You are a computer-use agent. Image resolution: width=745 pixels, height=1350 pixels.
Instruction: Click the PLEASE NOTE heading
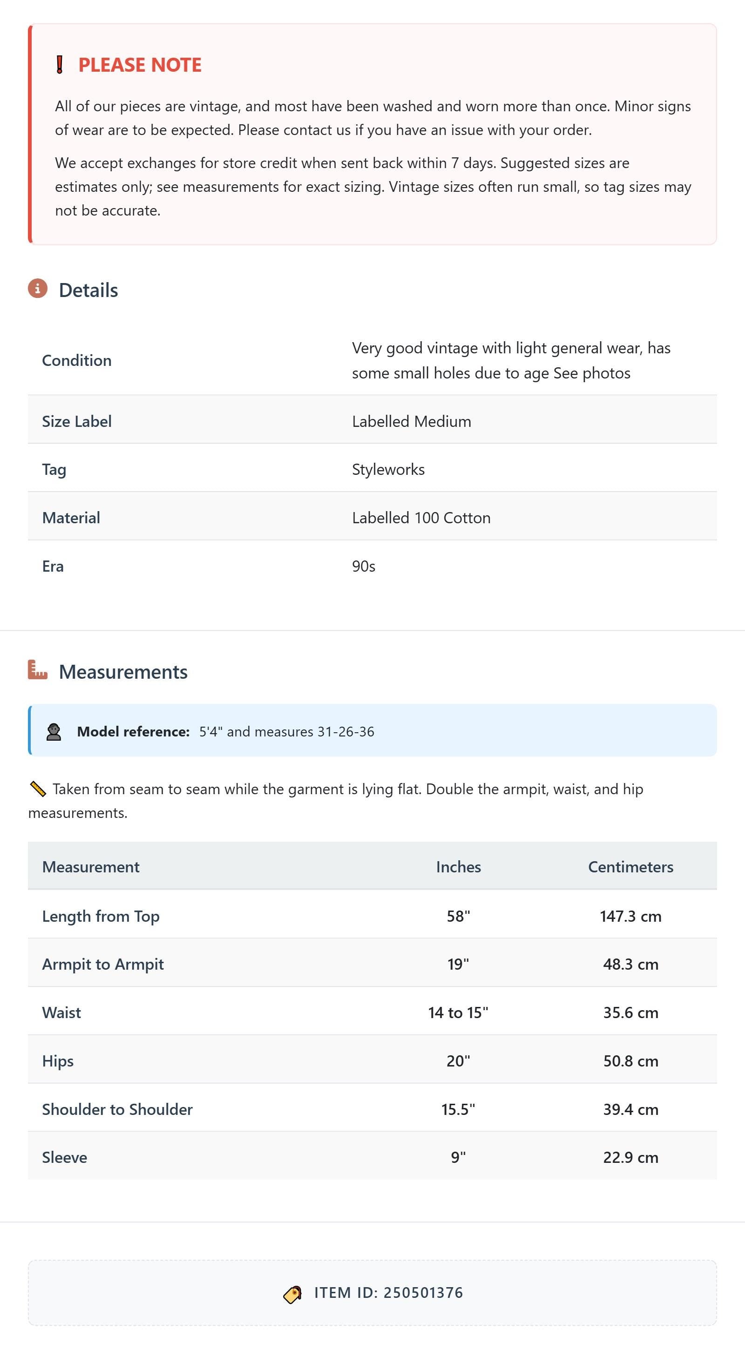[x=140, y=65]
